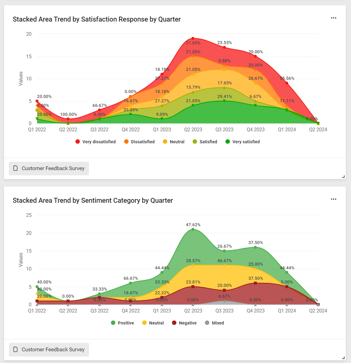351x363 pixels.
Task: Click the yellow Neutral marker in the sentiment legend
Action: point(144,323)
